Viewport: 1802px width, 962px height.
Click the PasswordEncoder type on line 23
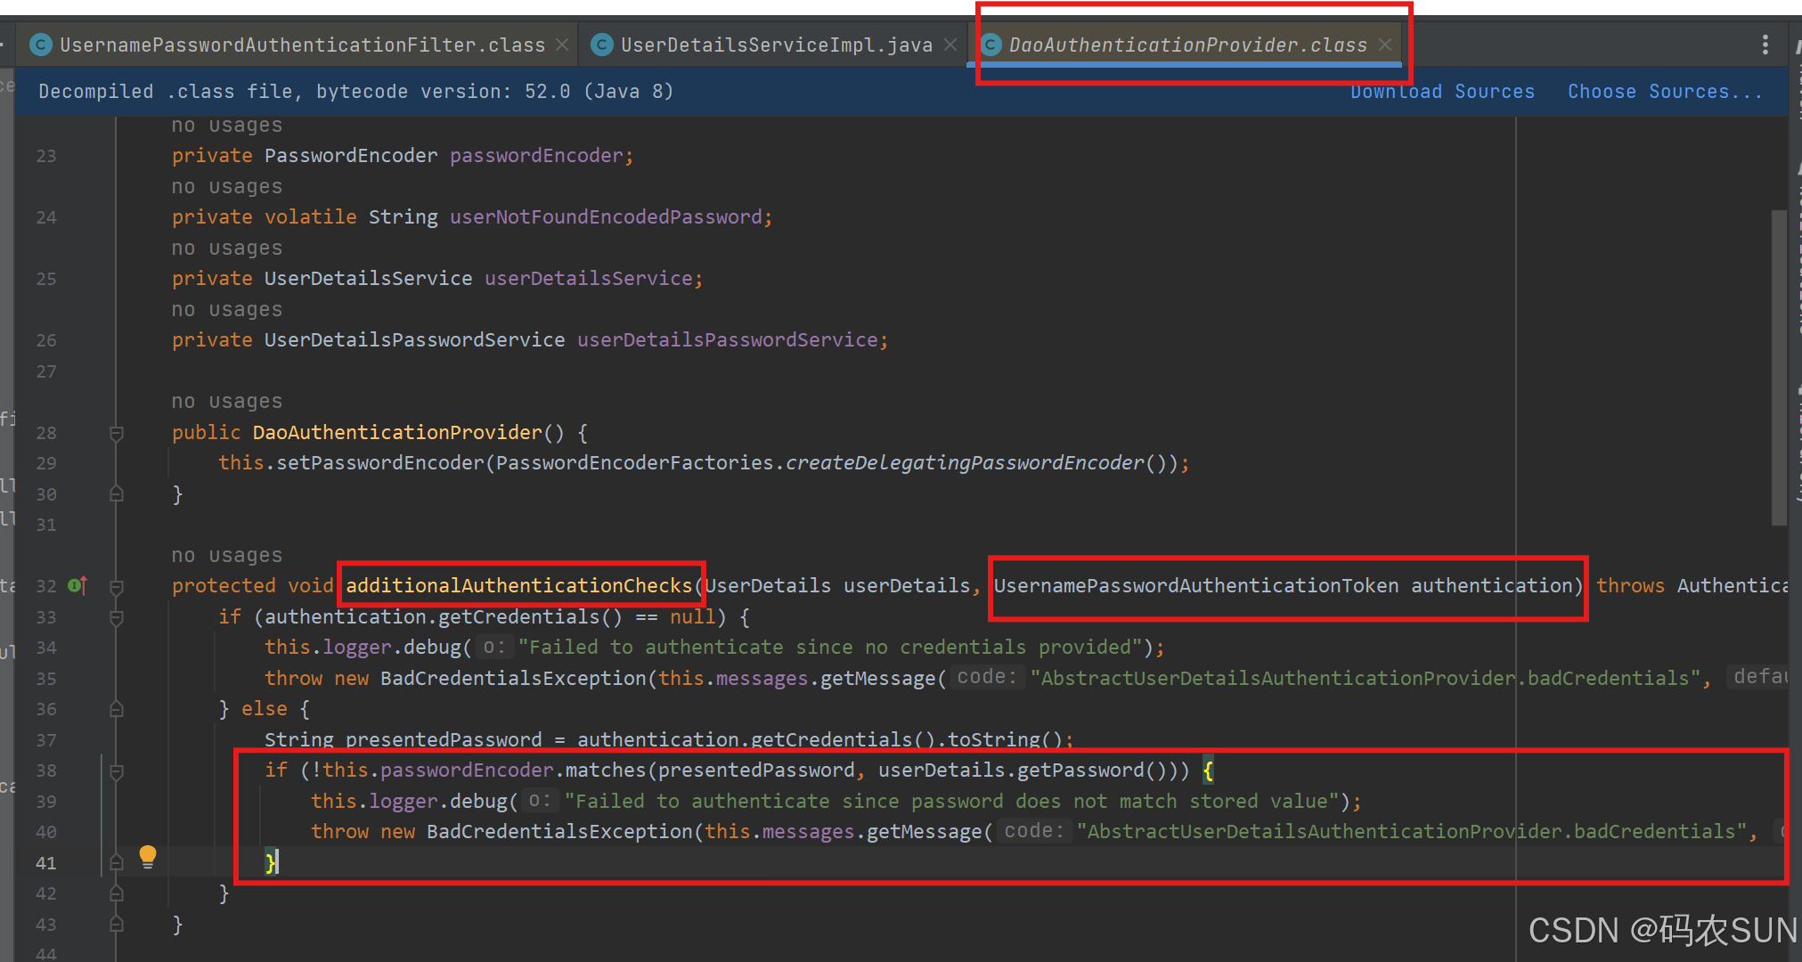click(x=351, y=155)
